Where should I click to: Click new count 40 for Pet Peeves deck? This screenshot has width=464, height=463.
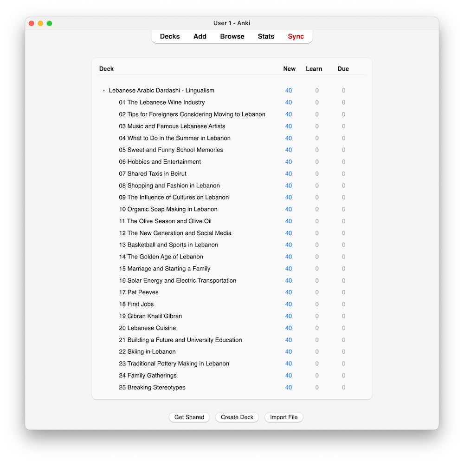[289, 292]
